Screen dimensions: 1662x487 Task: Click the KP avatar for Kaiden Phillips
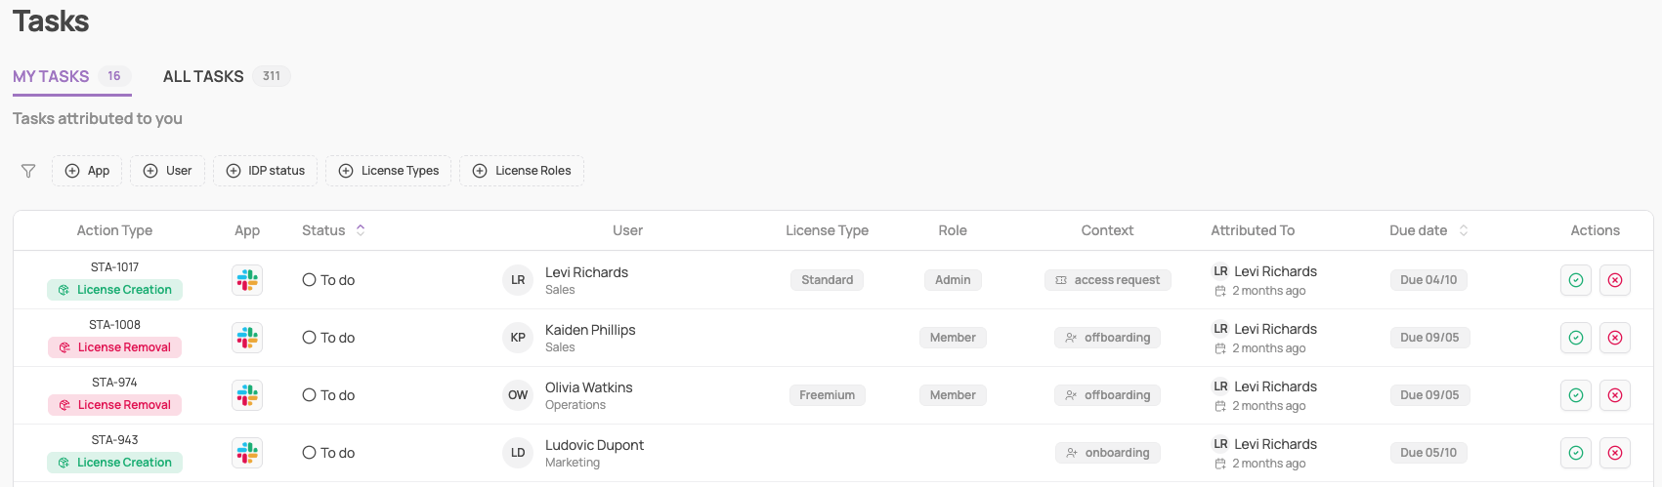pos(518,338)
